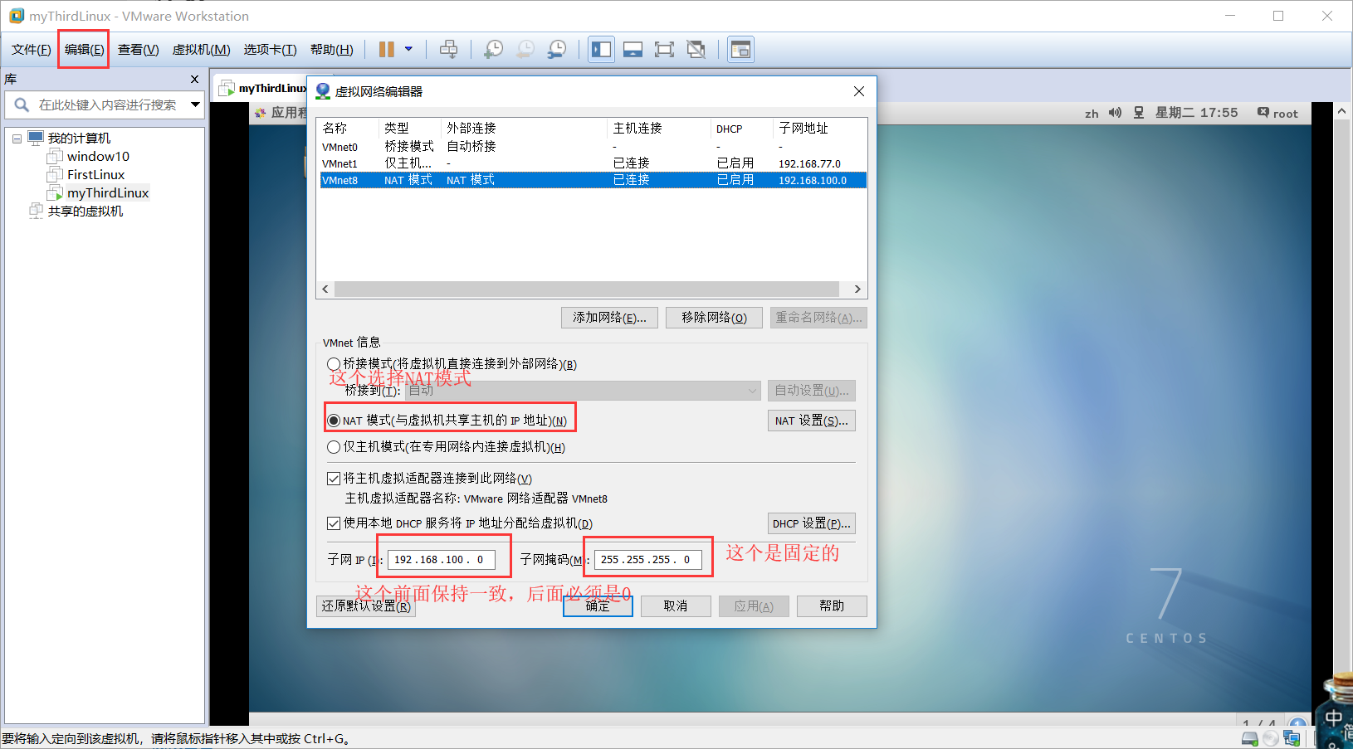Image resolution: width=1353 pixels, height=749 pixels.
Task: Enter full screen mode icon
Action: [x=664, y=50]
